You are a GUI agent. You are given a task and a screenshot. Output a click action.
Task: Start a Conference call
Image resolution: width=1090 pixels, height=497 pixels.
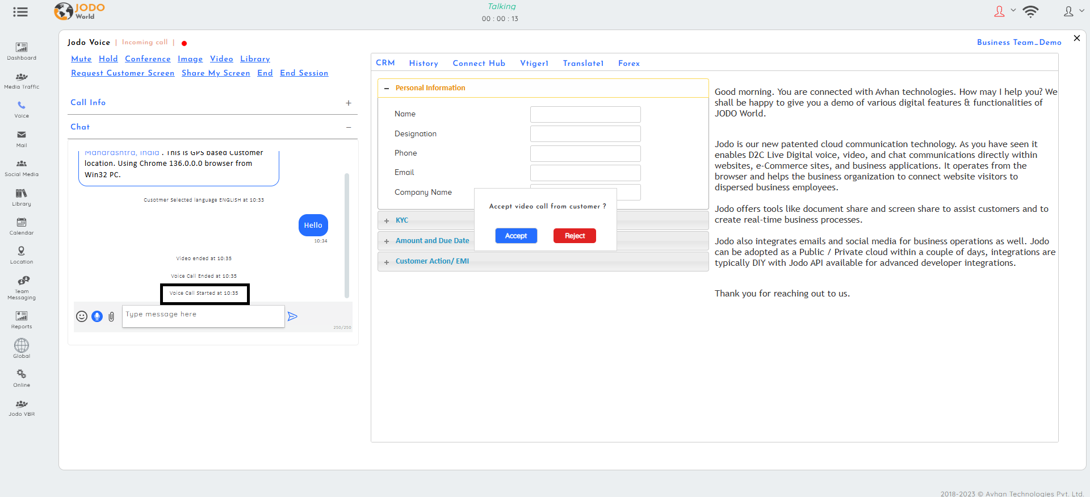(148, 59)
